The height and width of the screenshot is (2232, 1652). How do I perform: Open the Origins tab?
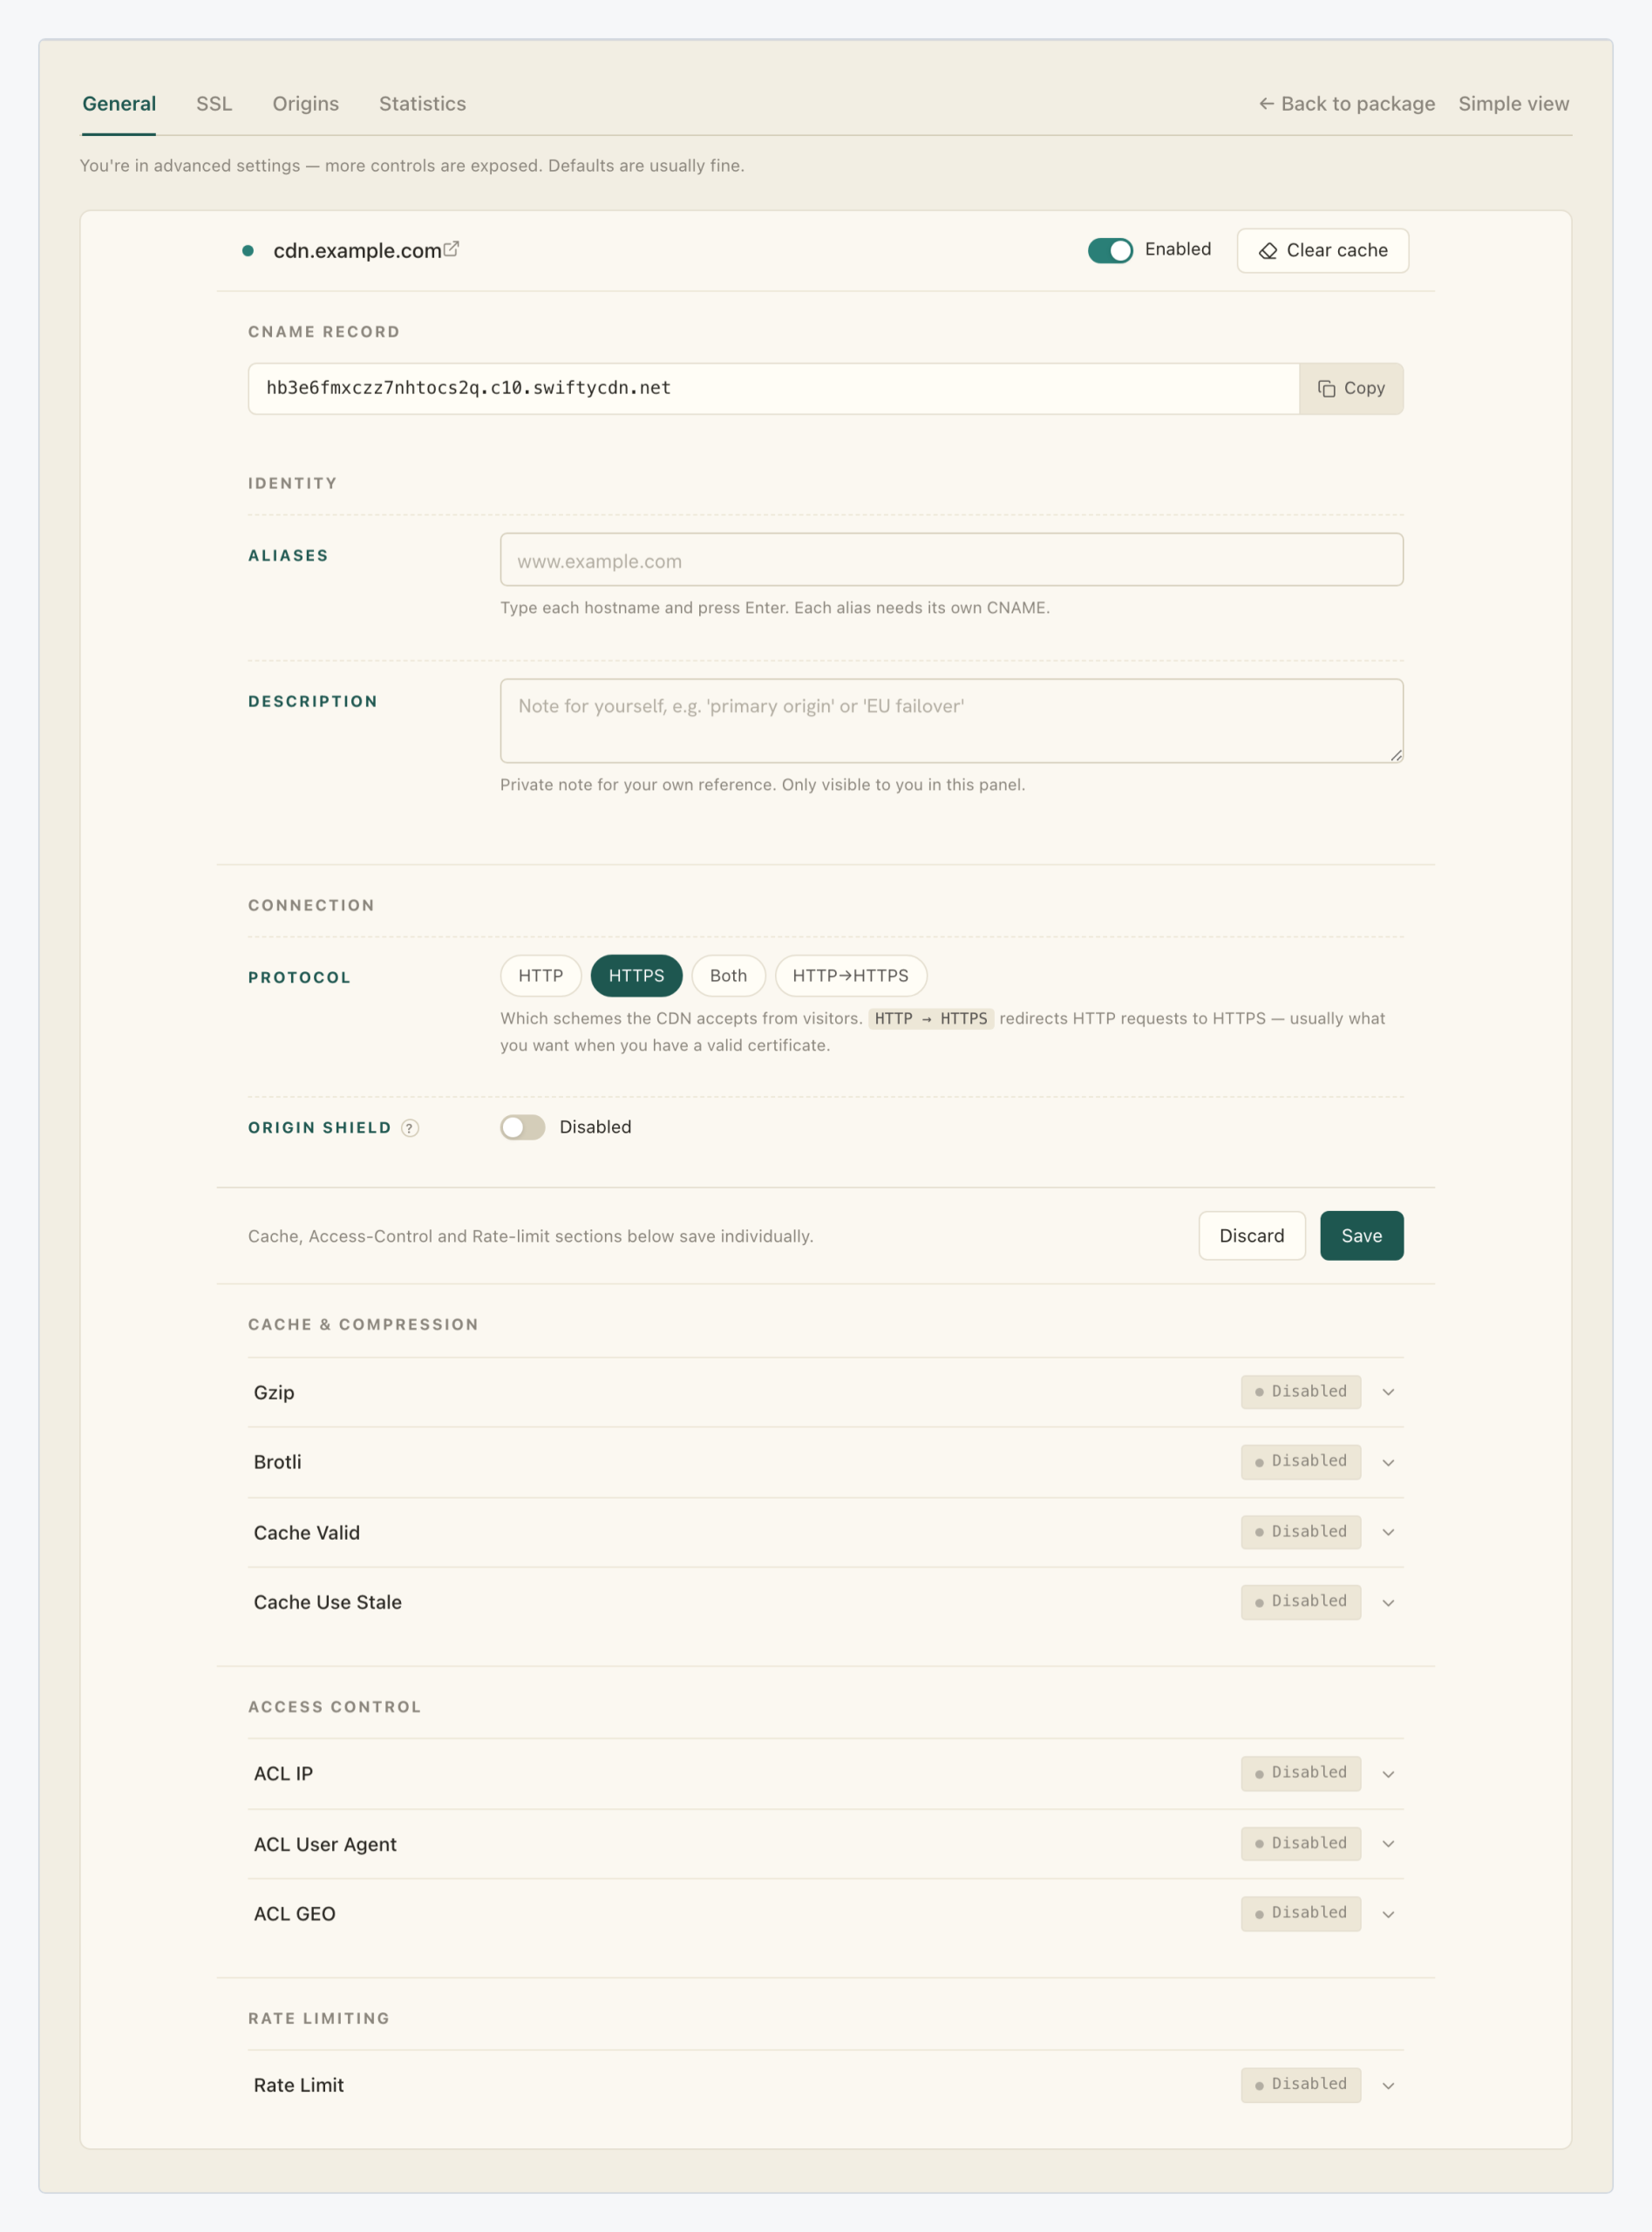[305, 104]
